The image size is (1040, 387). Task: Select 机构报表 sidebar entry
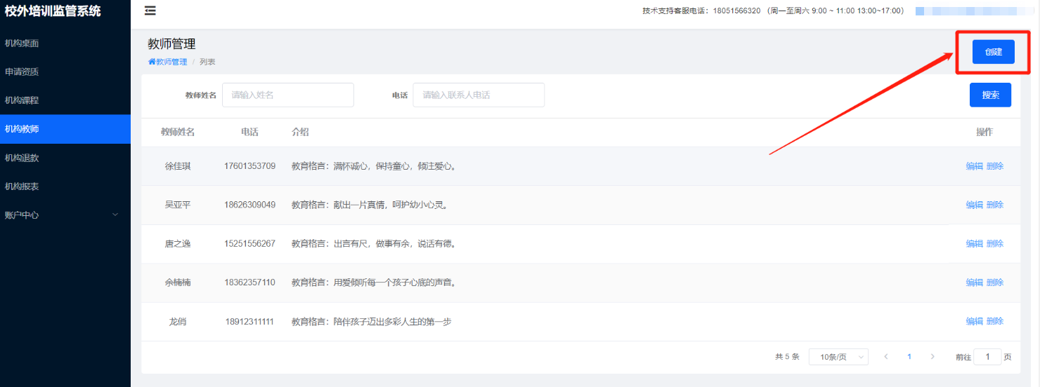pos(65,186)
